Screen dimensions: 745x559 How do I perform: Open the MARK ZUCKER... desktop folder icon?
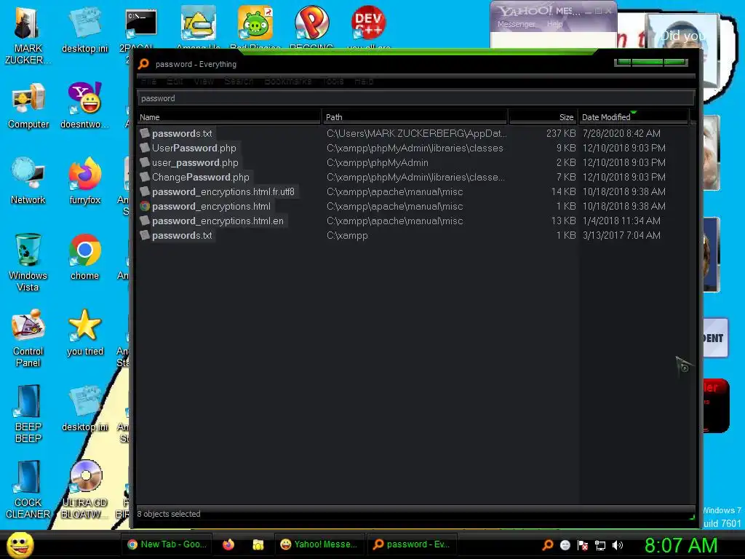pos(28,24)
